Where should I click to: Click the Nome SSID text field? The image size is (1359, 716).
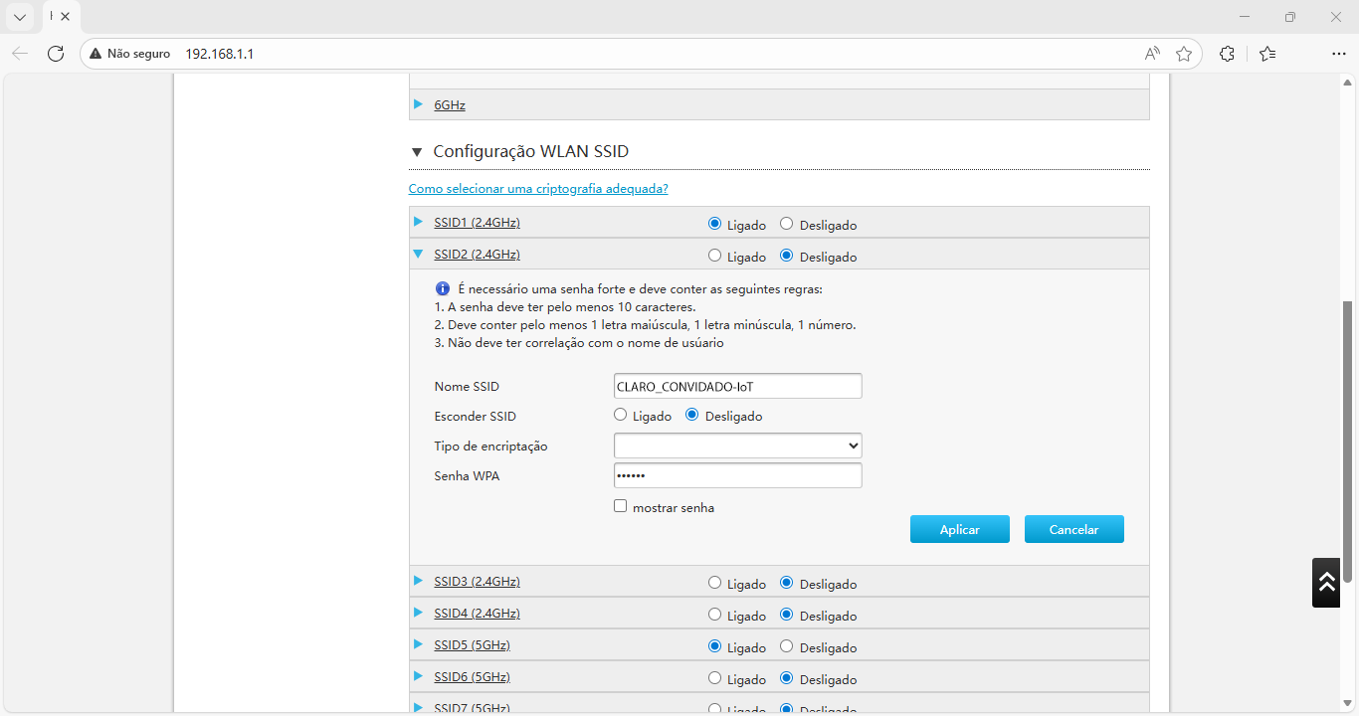[x=737, y=386]
